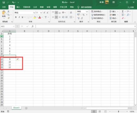Click the Paste clipboard icon

[4, 13]
